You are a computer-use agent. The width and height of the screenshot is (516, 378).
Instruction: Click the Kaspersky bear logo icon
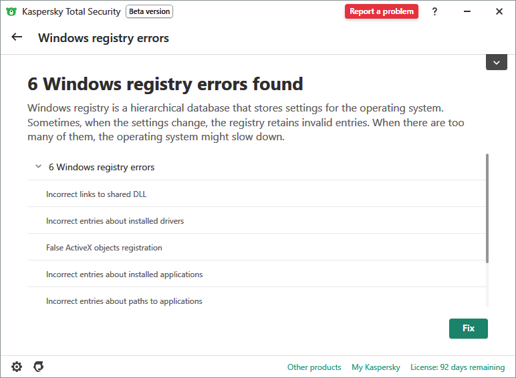pyautogui.click(x=11, y=12)
